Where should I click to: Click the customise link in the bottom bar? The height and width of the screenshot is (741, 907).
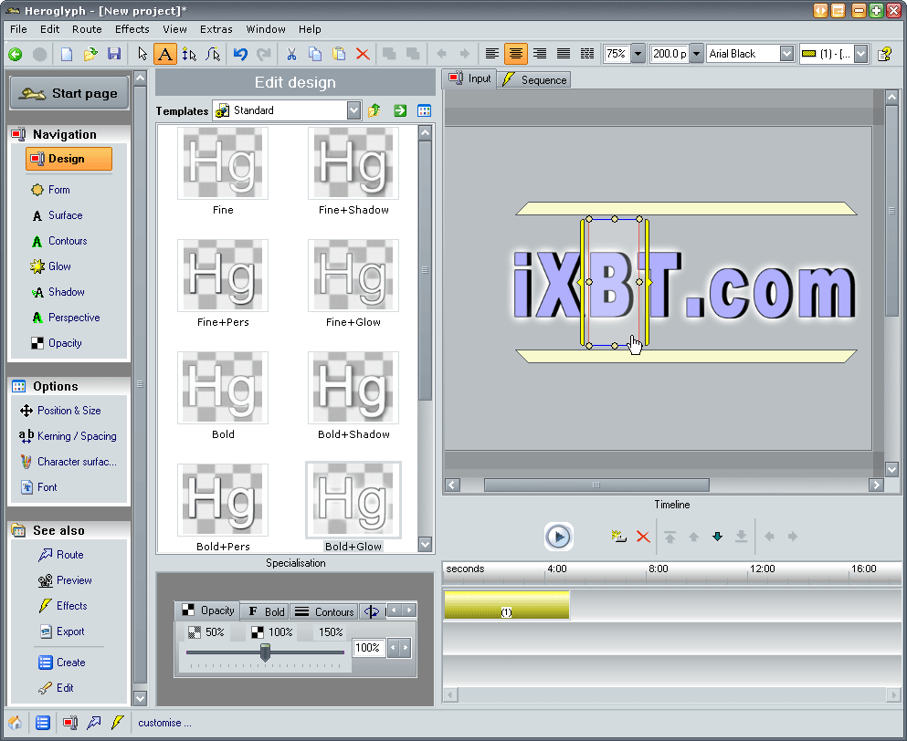[x=164, y=723]
